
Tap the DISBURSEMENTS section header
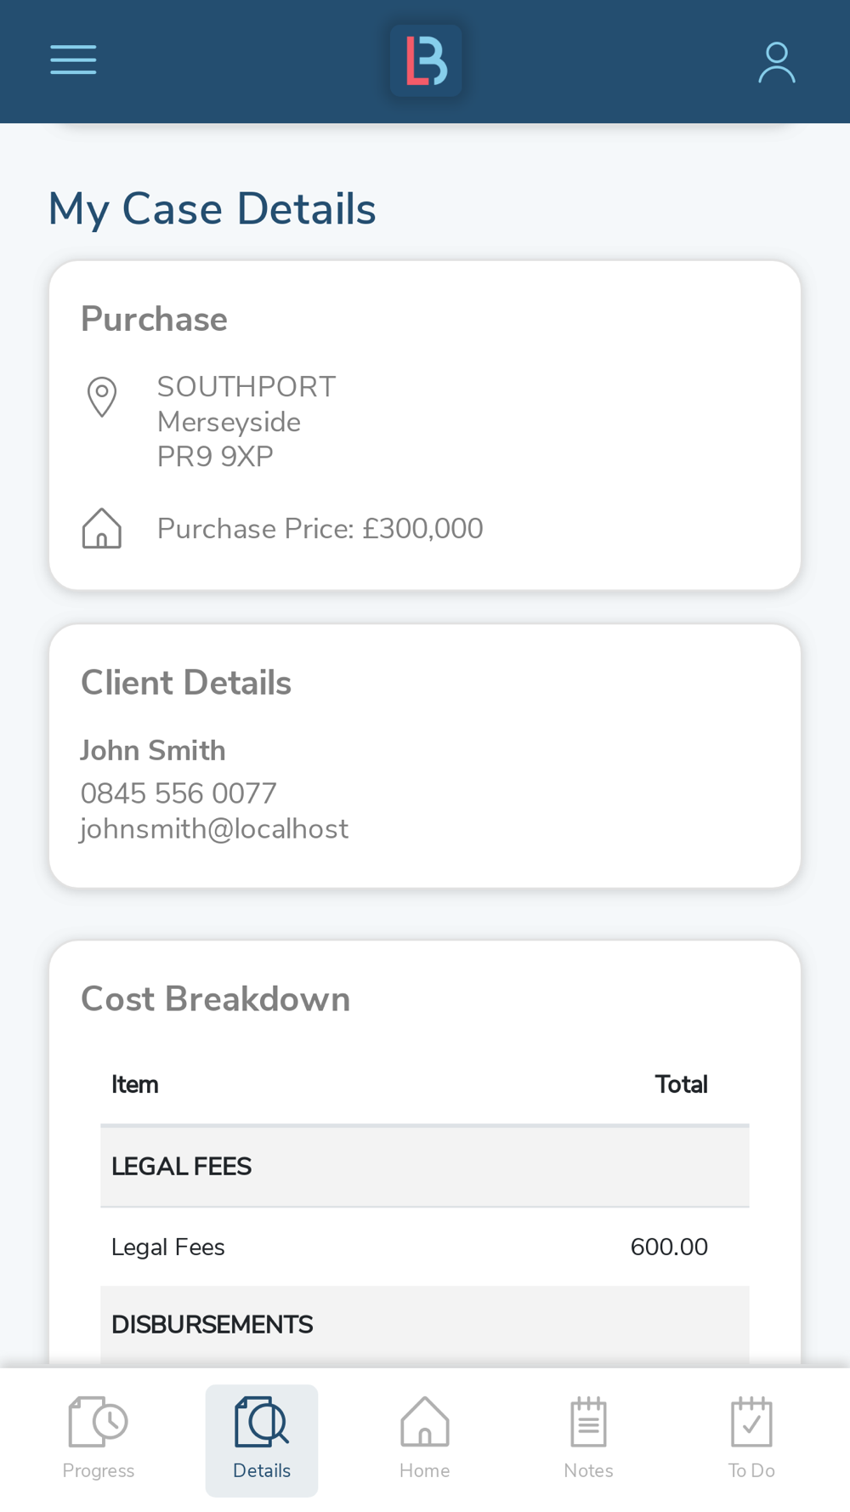(425, 1325)
